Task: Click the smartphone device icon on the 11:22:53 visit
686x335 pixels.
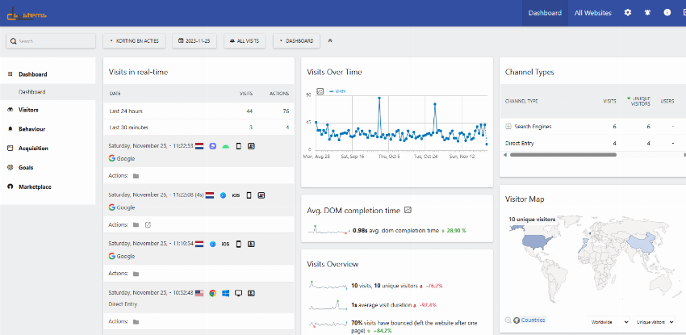Action: pos(238,146)
